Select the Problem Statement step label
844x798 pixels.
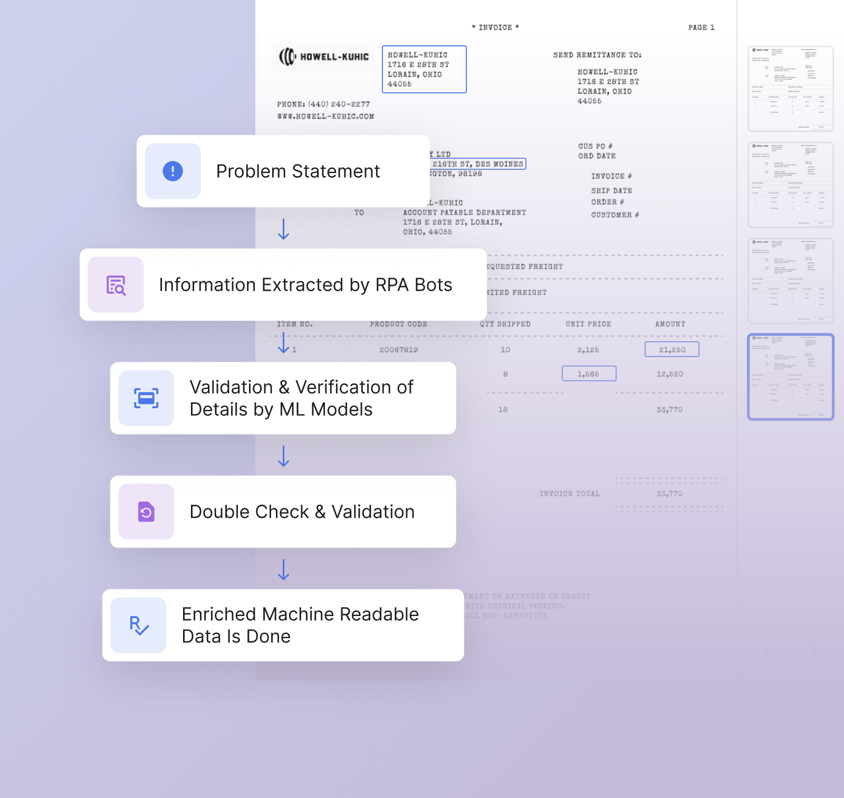coord(298,171)
